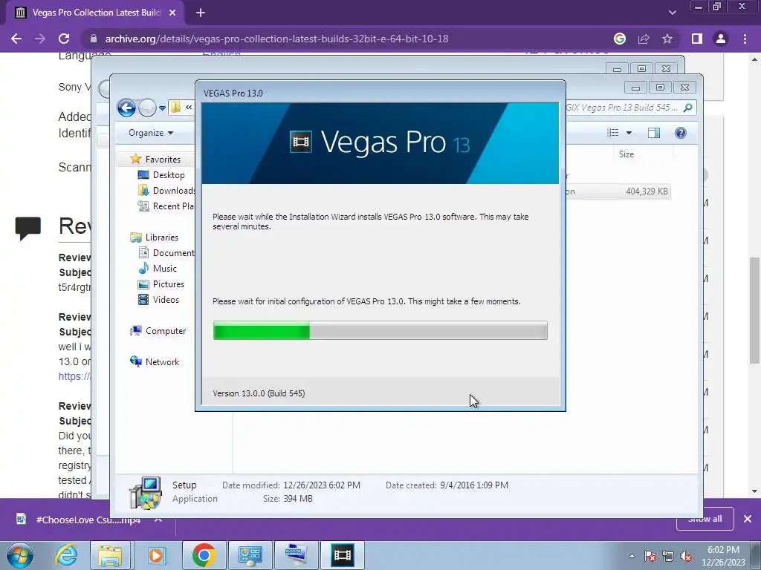Viewport: 761px width, 570px height.
Task: Reload the archive.org page
Action: click(64, 39)
